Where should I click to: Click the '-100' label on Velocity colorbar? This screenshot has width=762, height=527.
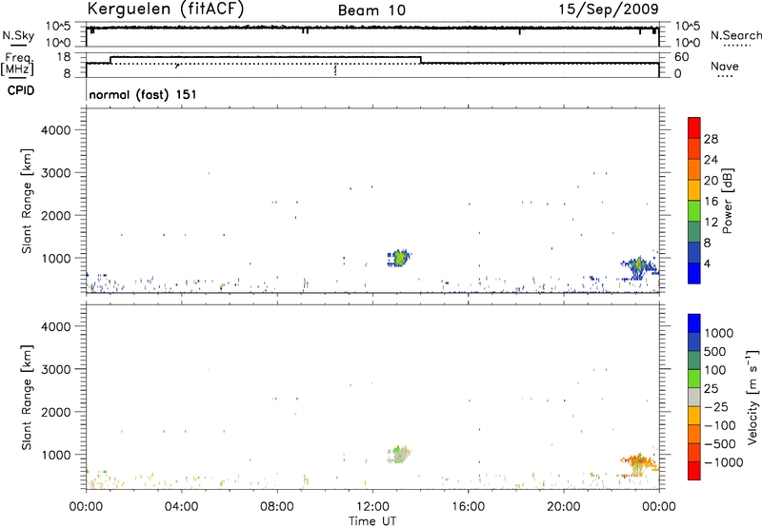click(720, 425)
